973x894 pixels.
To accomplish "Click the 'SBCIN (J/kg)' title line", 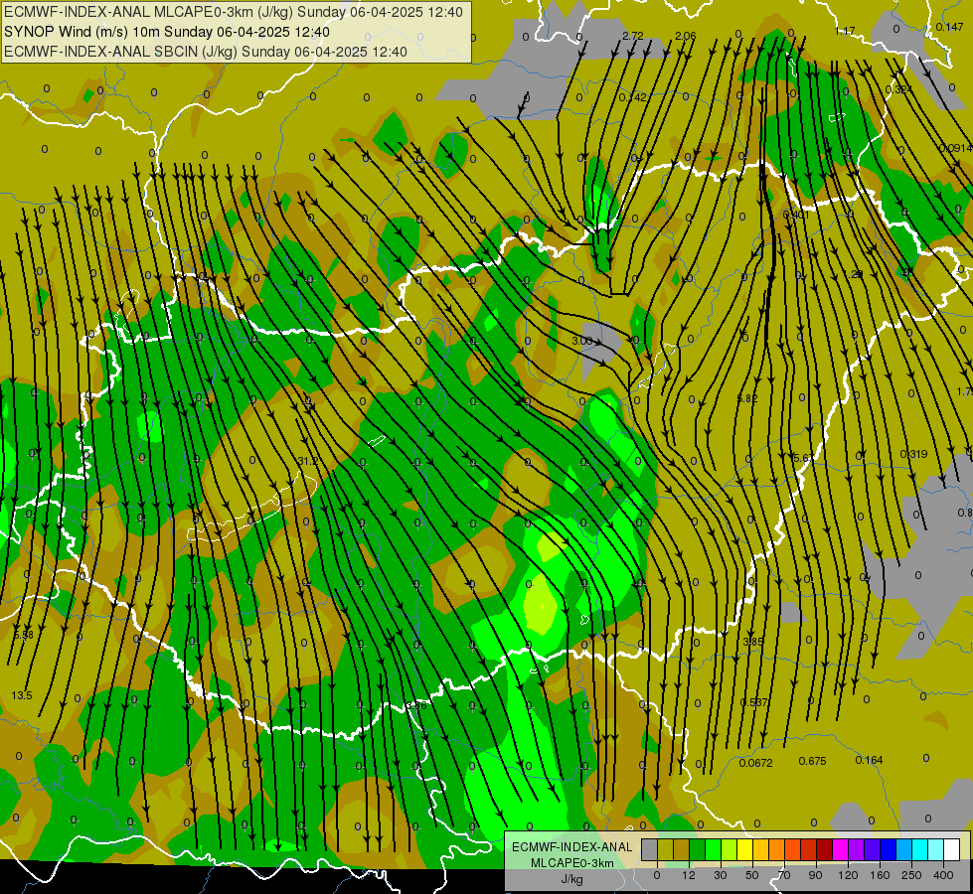I will pos(206,52).
